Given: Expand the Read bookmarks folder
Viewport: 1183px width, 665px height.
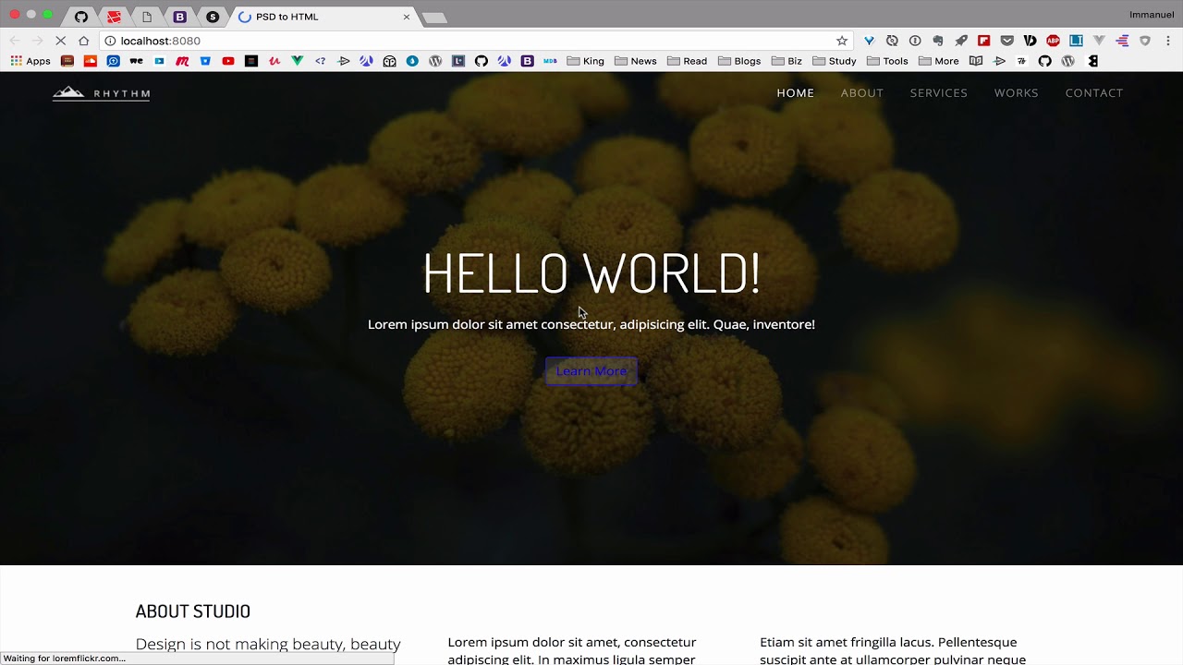Looking at the screenshot, I should coord(687,61).
